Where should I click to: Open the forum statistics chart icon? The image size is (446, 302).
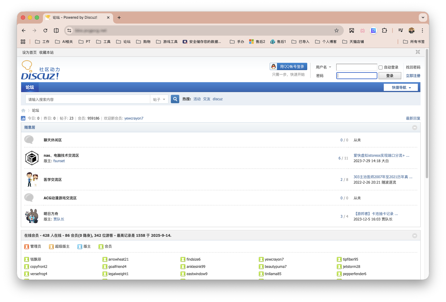(x=23, y=118)
